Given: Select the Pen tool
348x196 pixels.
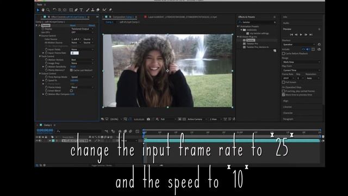Looking at the screenshot, I should tap(76, 10).
